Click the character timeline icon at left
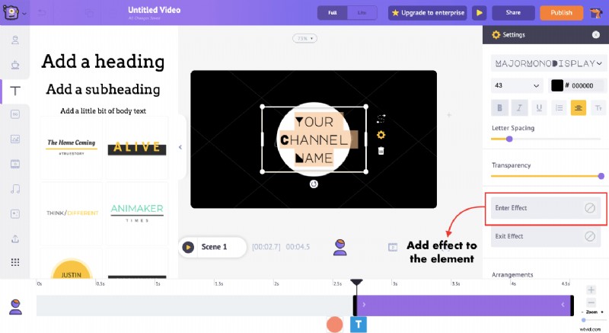The image size is (609, 333). tap(15, 306)
